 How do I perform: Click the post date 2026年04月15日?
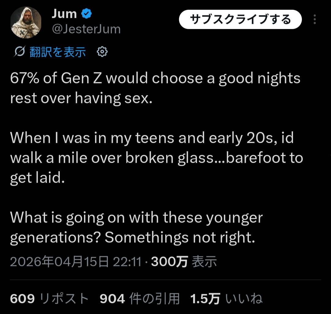tap(59, 262)
